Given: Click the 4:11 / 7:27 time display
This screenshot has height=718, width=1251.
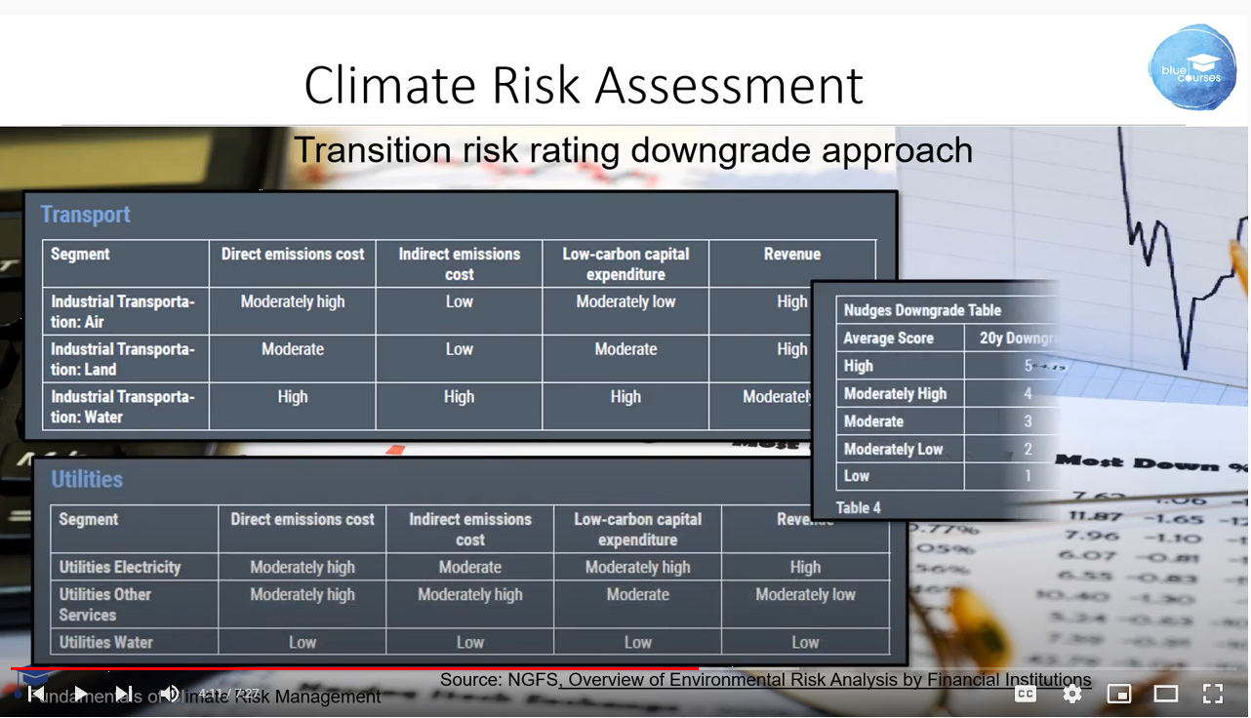Looking at the screenshot, I should coord(228,695).
